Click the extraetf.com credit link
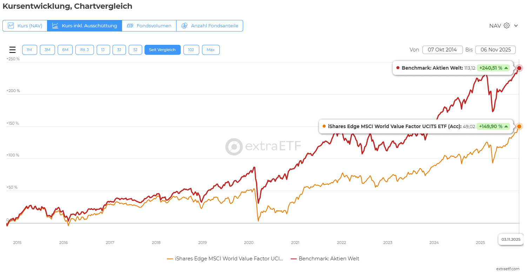The image size is (527, 273). coord(508,268)
